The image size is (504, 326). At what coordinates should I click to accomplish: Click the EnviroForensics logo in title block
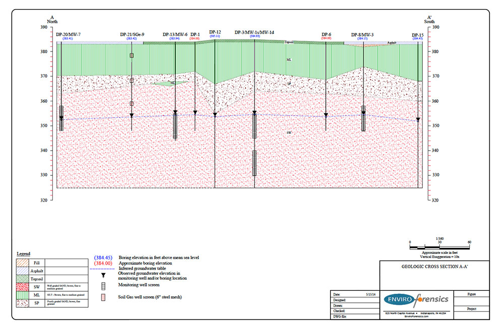pos(416,300)
